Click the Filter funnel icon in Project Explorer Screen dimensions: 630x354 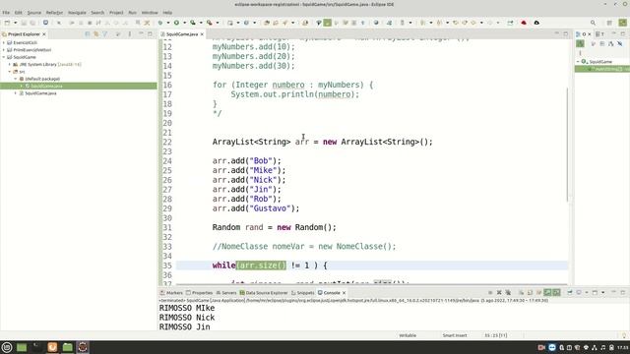105,34
